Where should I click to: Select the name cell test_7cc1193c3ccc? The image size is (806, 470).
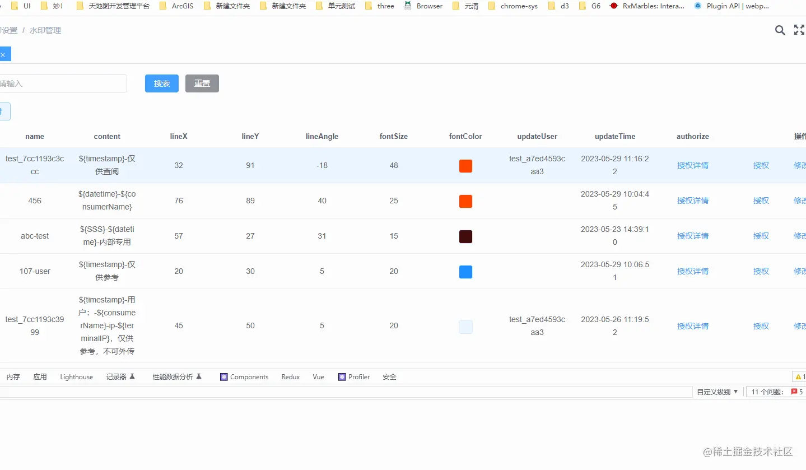click(x=35, y=165)
